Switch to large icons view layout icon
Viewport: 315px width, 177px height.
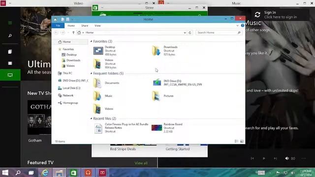tap(242, 141)
